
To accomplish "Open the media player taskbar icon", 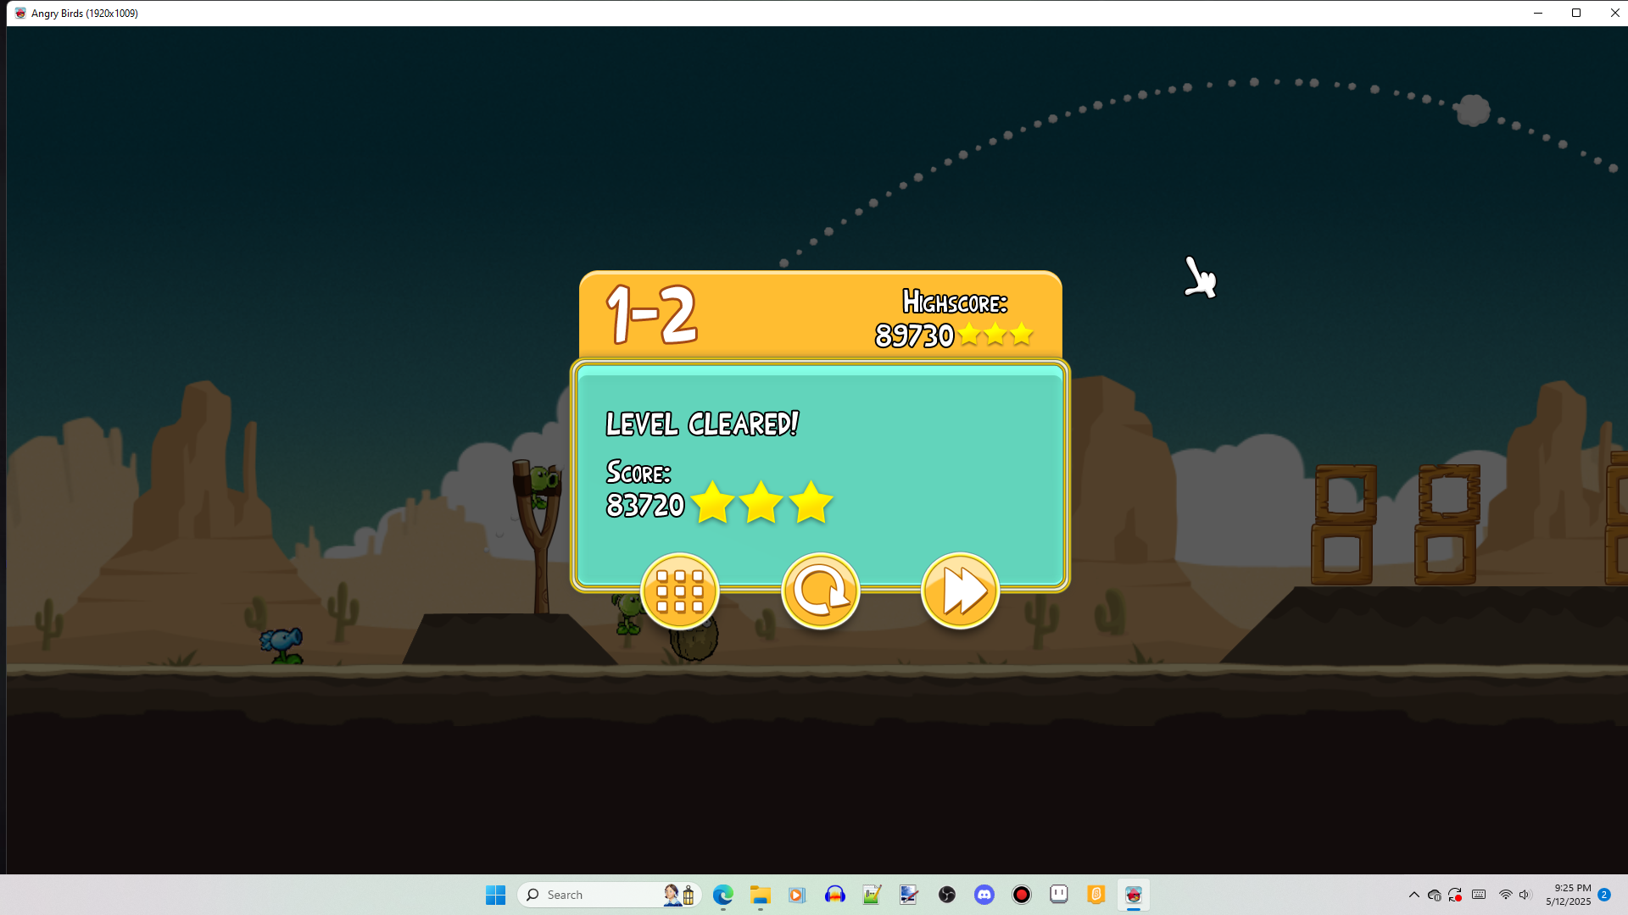I will tap(796, 895).
